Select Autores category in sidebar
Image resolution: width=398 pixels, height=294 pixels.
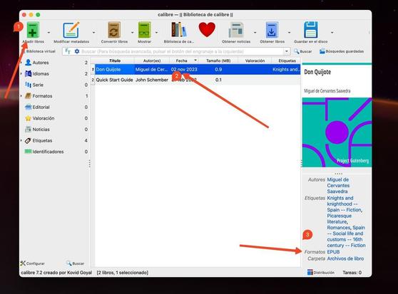coord(41,63)
